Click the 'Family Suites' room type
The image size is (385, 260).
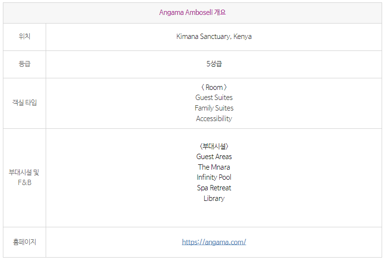[214, 108]
